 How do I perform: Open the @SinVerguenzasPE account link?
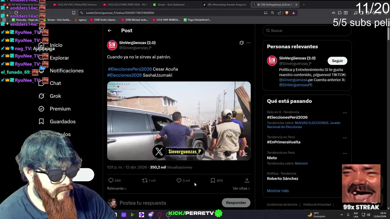296,85
